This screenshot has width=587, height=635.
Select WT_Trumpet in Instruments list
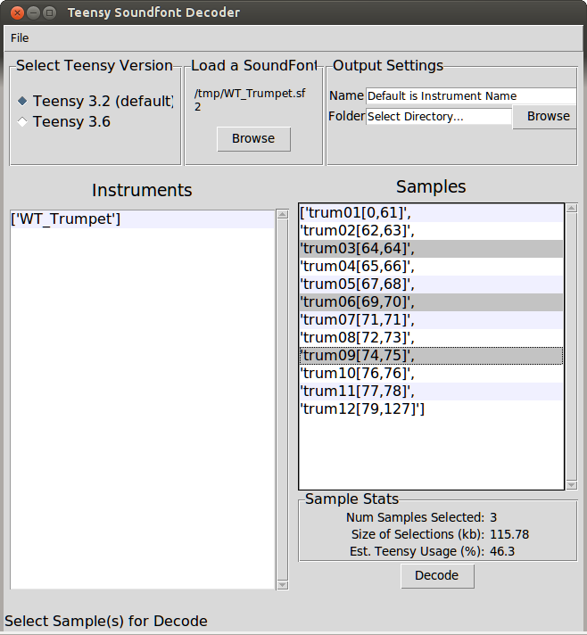(143, 219)
